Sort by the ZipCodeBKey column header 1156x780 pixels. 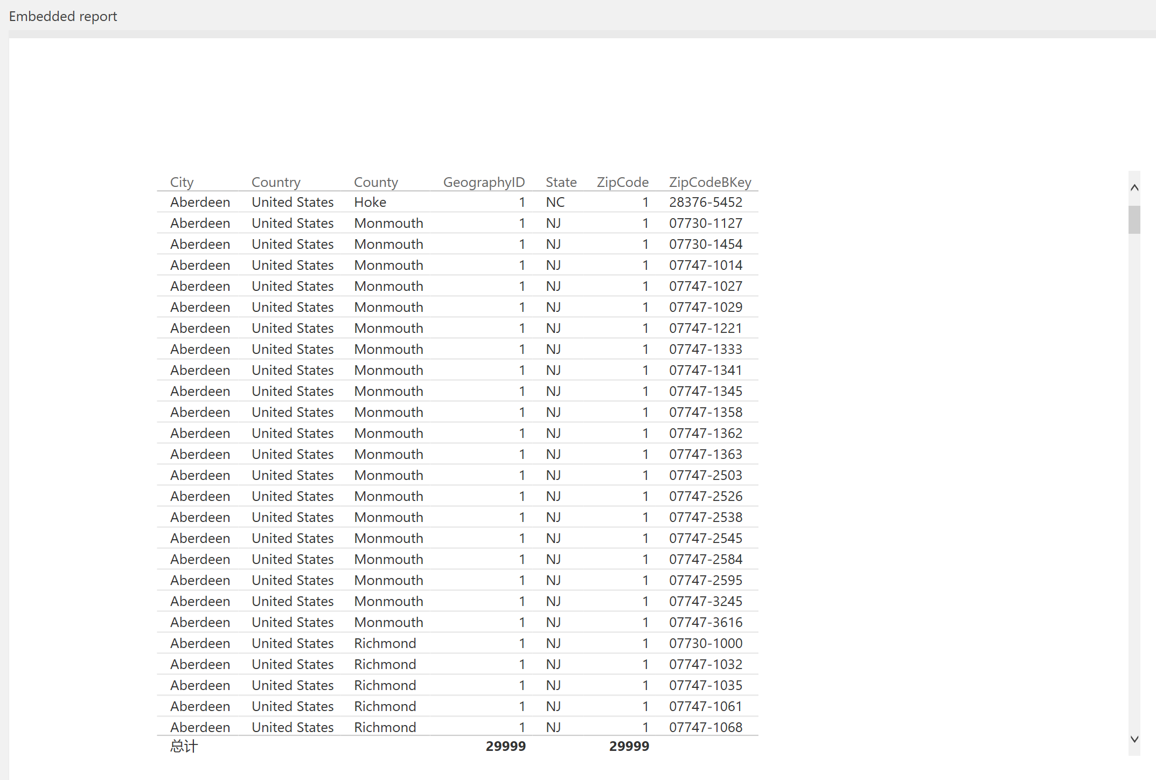tap(709, 182)
